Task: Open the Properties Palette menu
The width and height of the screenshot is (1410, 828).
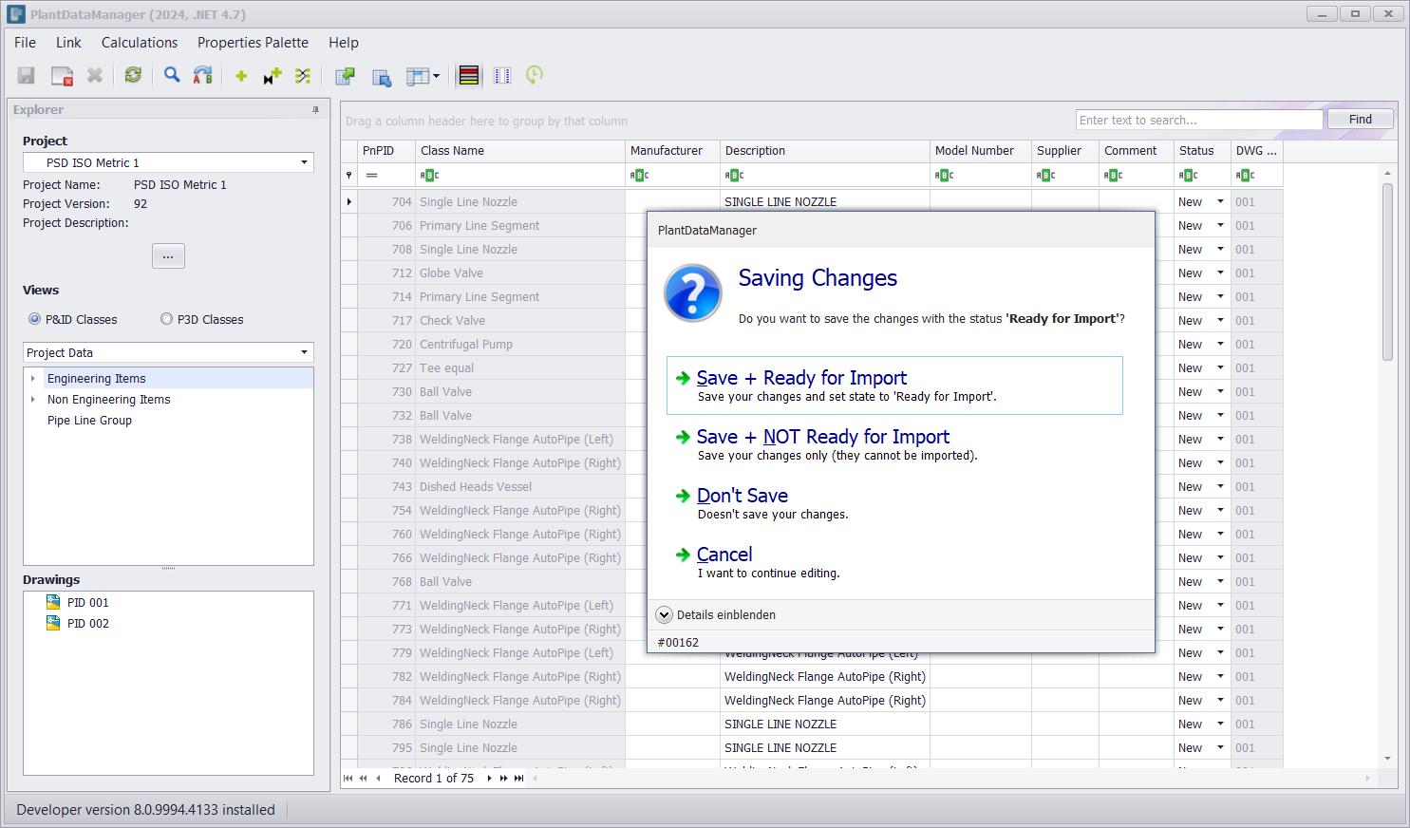Action: pos(253,43)
